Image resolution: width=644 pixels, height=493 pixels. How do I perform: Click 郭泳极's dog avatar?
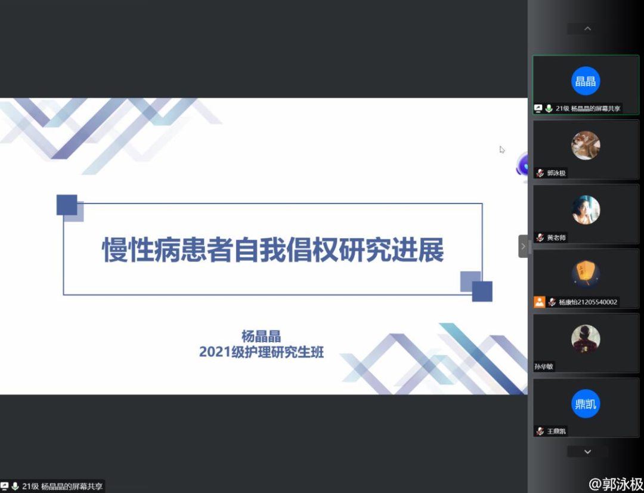(586, 146)
